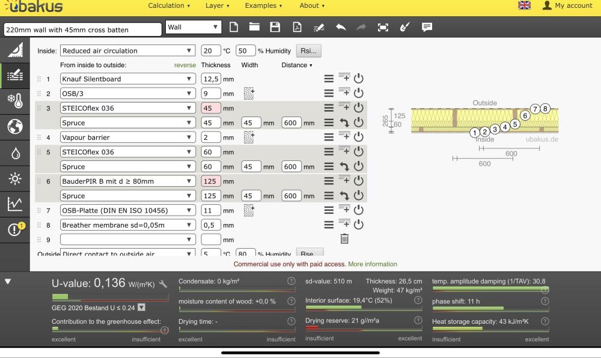Image resolution: width=601 pixels, height=358 pixels.
Task: Click the U-value rating bar
Action: [x=110, y=297]
